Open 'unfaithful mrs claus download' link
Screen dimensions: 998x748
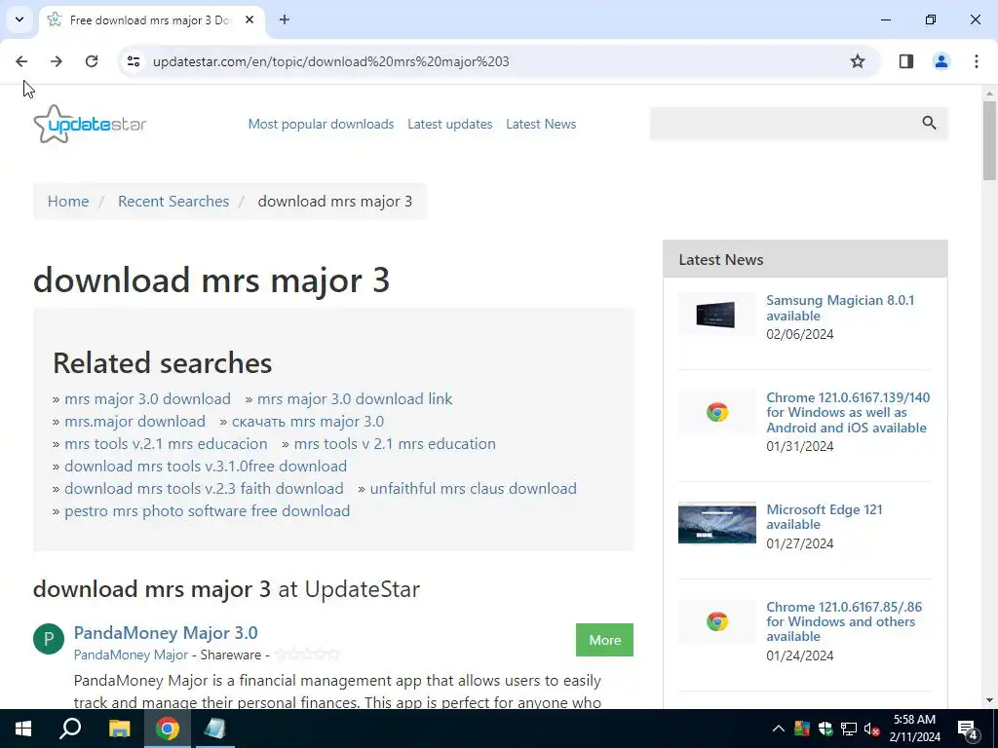pyautogui.click(x=474, y=488)
